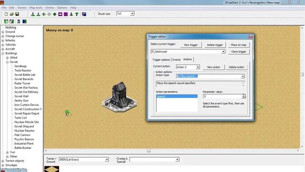Expand the Infantry tree node
This screenshot has width=305, height=172.
click(3, 41)
